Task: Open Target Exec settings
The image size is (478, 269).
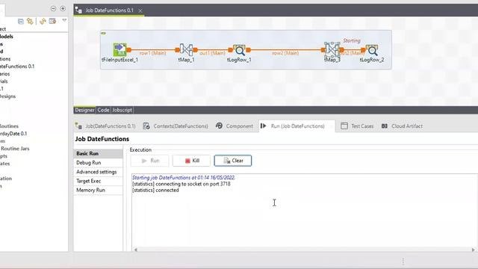Action: 98,181
